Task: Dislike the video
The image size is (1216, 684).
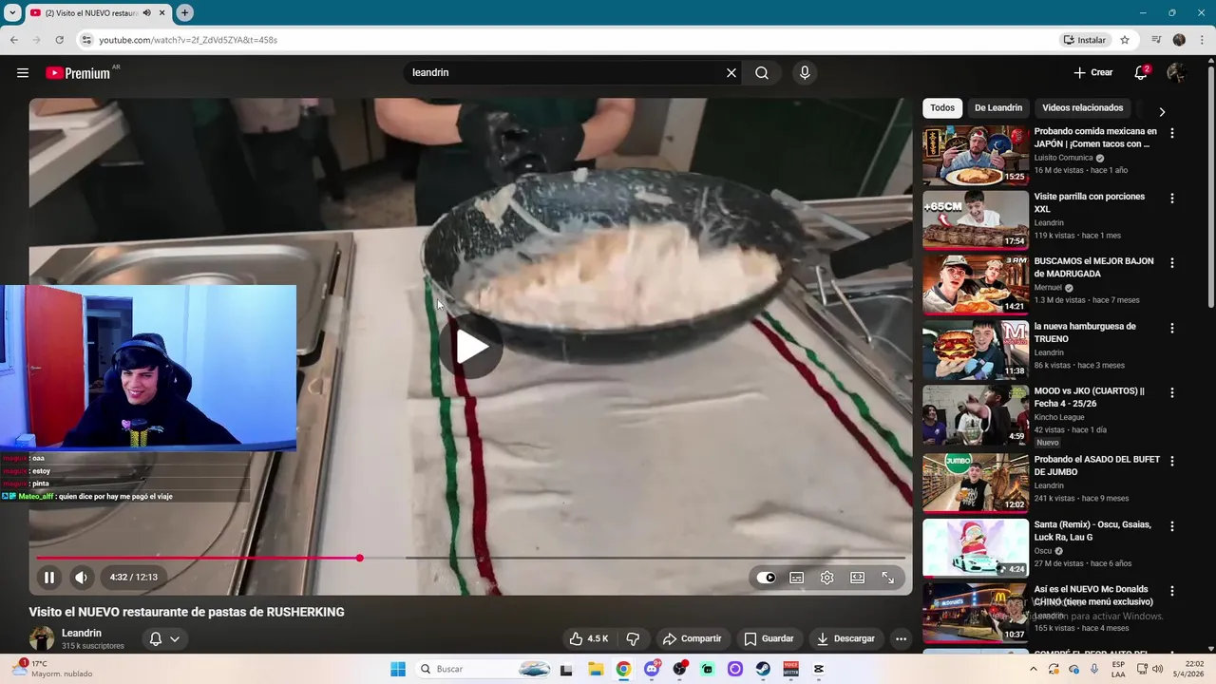Action: click(x=633, y=638)
